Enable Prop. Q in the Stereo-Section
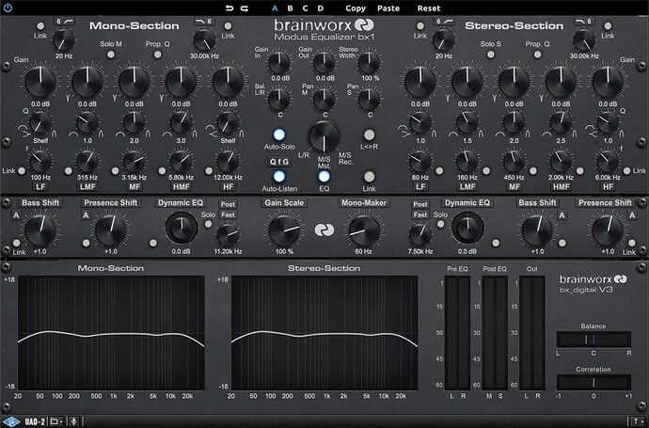The width and height of the screenshot is (649, 428). click(x=537, y=55)
